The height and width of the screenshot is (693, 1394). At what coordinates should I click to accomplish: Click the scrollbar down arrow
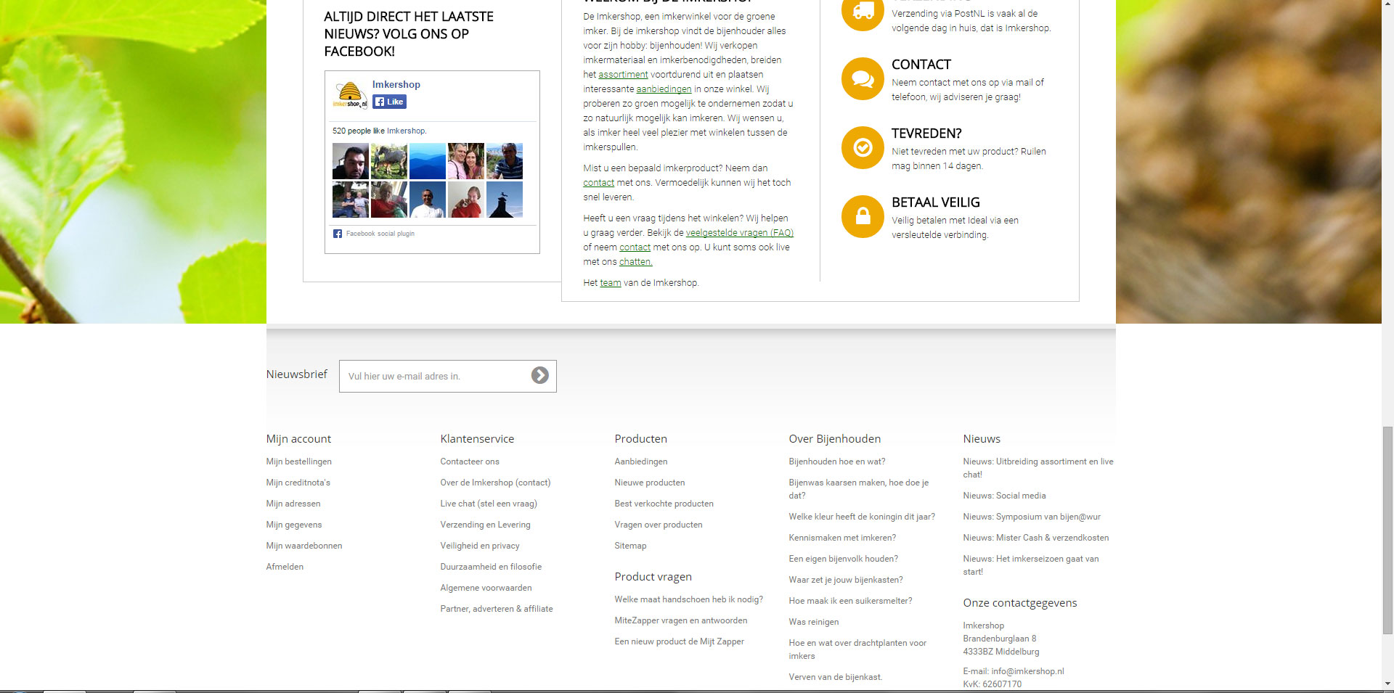[1387, 684]
